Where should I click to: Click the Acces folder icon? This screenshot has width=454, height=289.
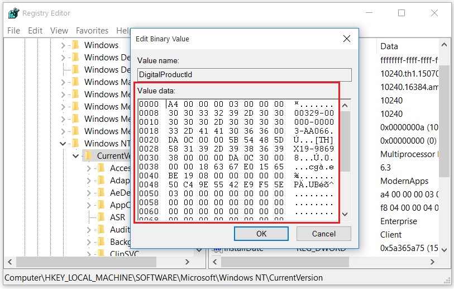coord(101,168)
